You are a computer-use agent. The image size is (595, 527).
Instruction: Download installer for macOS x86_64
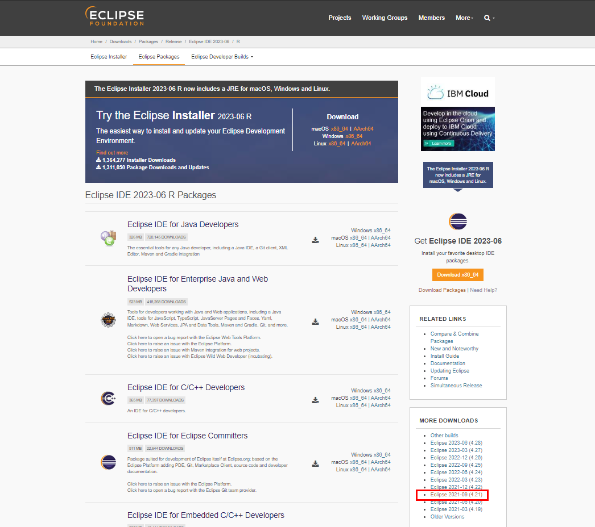[x=339, y=129]
